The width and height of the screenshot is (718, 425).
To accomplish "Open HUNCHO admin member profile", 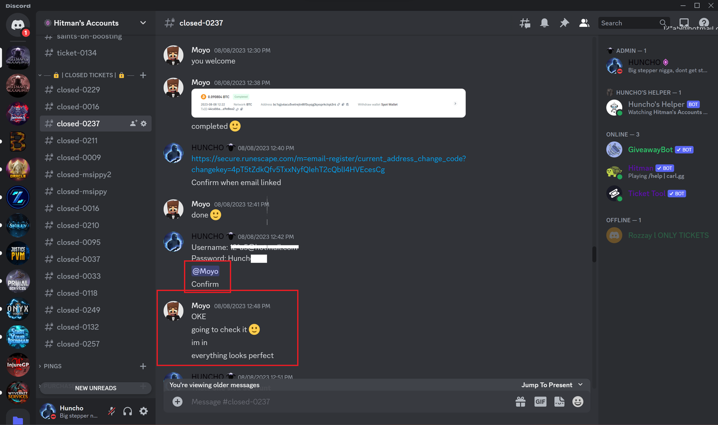I will [657, 66].
